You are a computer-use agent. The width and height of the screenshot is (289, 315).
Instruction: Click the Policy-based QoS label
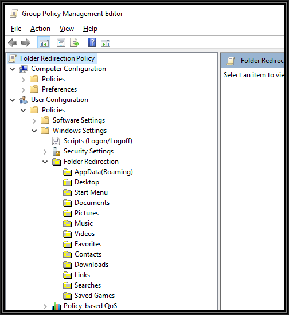point(90,306)
